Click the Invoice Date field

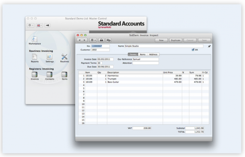click(x=105, y=59)
